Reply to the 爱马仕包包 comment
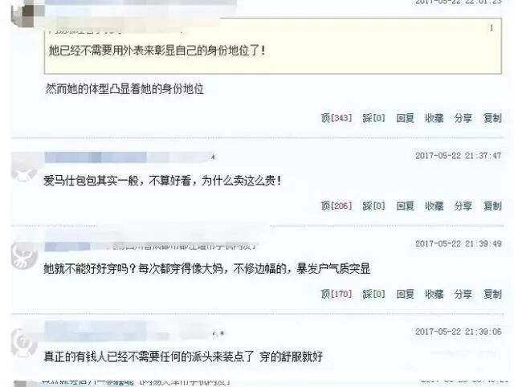The image size is (514, 387). [405, 206]
